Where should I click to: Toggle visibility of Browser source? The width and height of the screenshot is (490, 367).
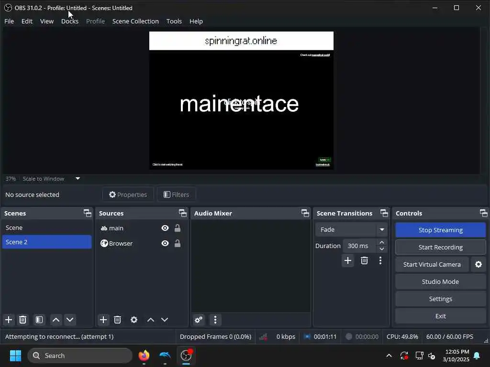pos(165,243)
